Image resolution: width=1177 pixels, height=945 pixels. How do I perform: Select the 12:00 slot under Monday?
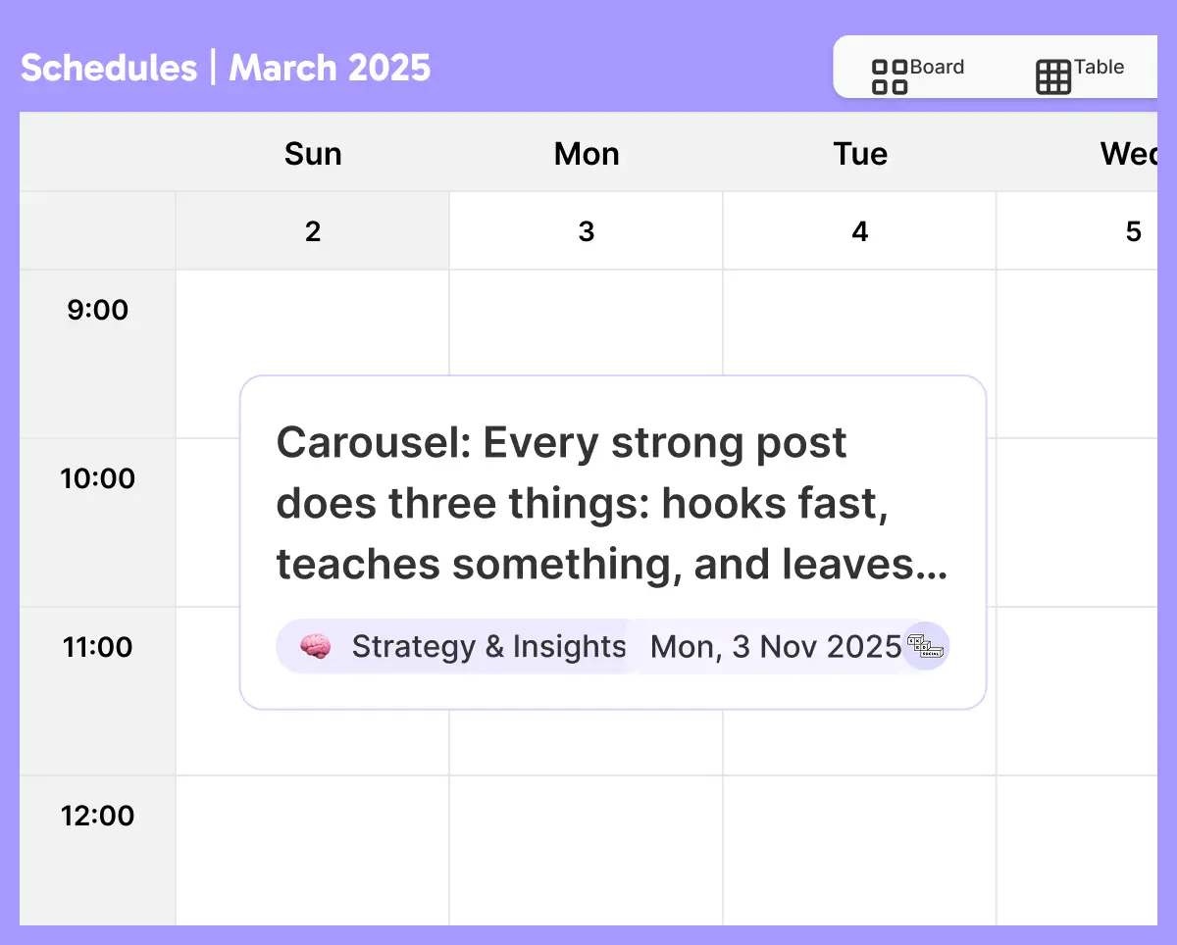(x=586, y=849)
